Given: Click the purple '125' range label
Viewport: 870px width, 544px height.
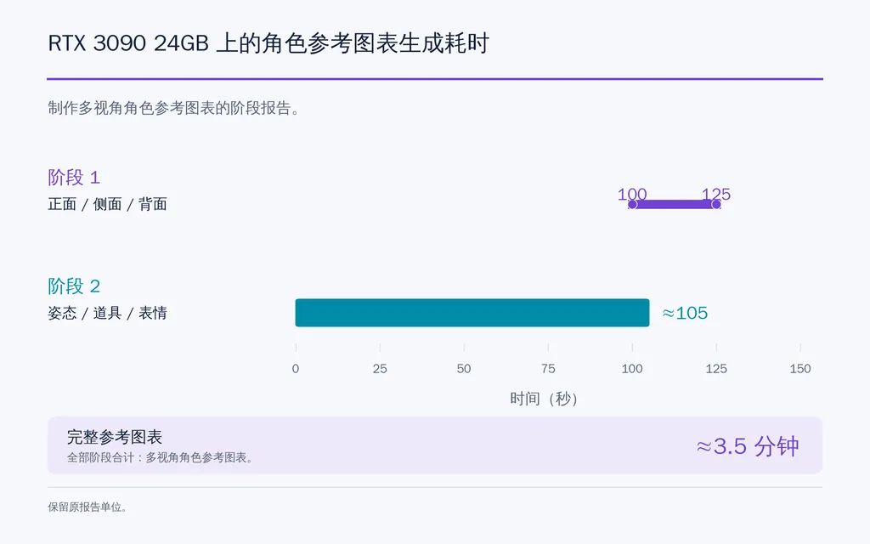Looking at the screenshot, I should pos(716,194).
